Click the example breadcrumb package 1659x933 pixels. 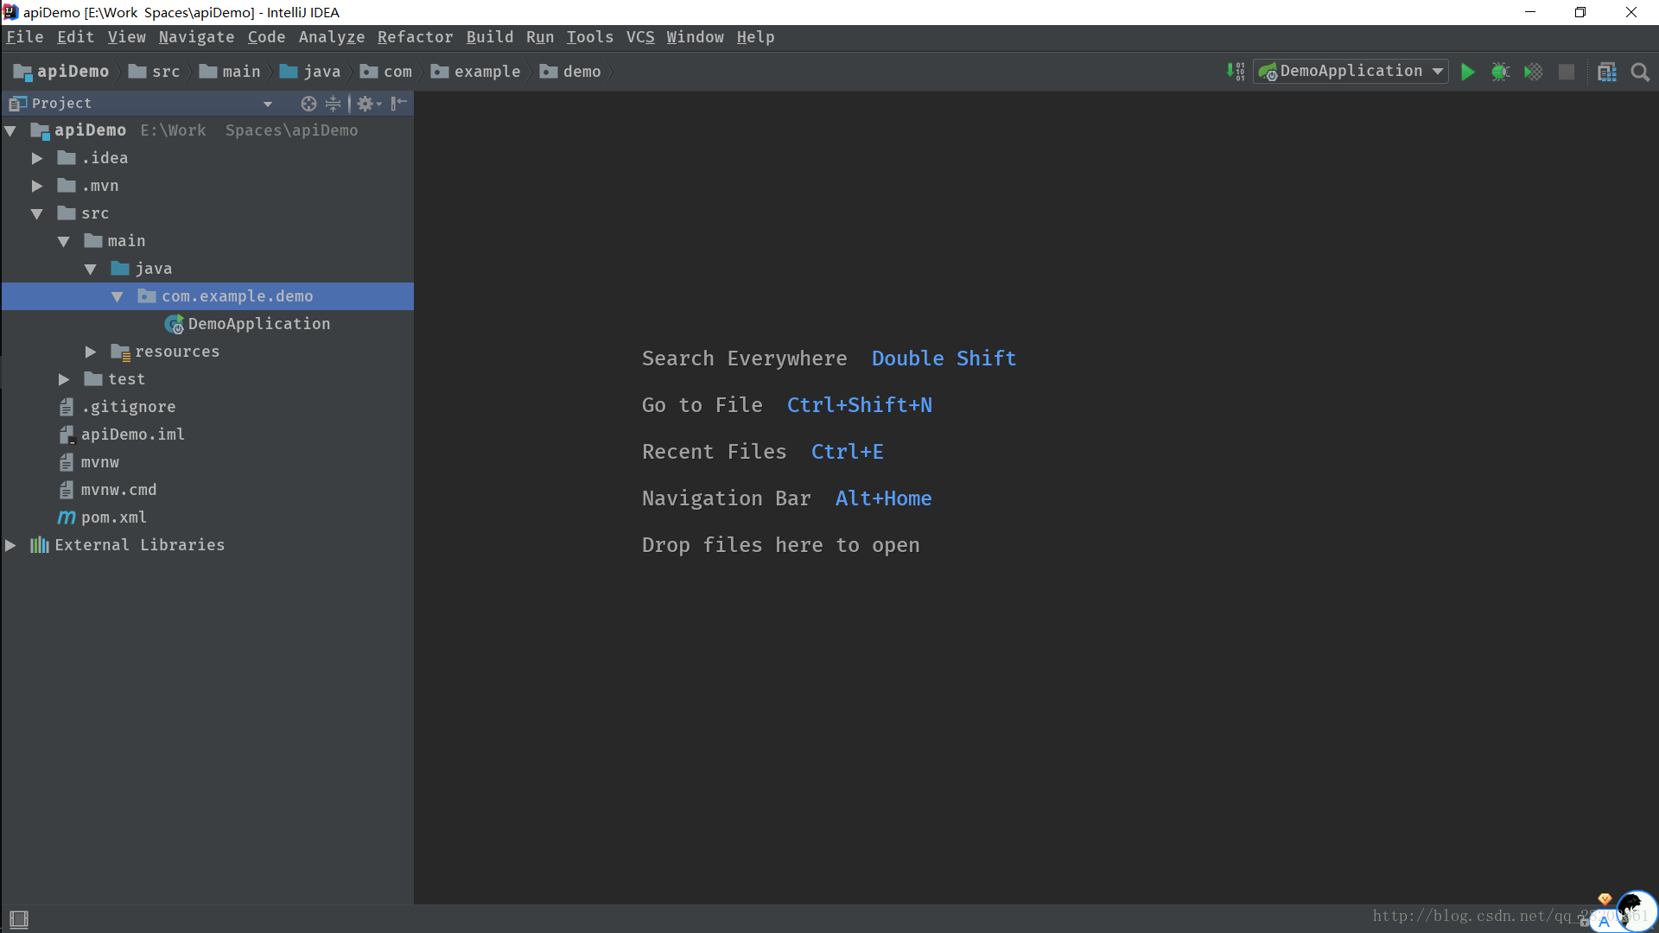[x=476, y=72]
